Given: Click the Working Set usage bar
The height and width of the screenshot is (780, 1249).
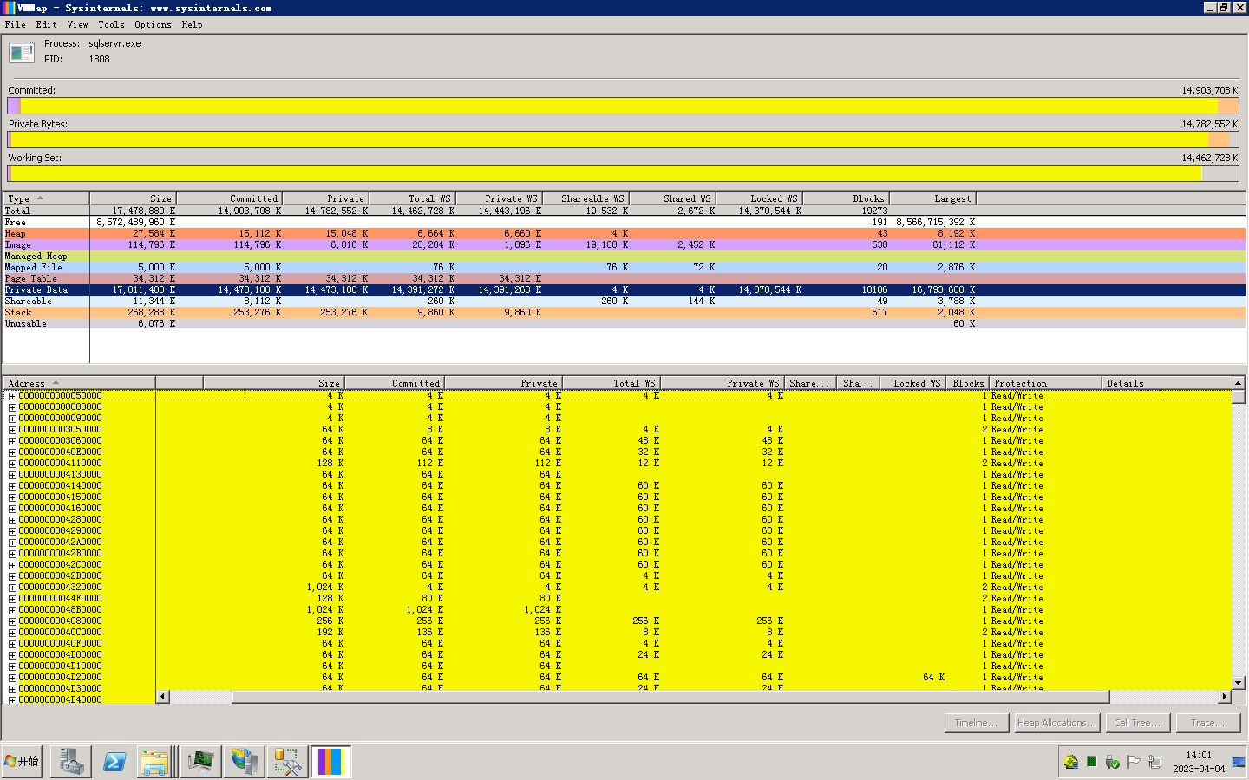Looking at the screenshot, I should point(623,173).
